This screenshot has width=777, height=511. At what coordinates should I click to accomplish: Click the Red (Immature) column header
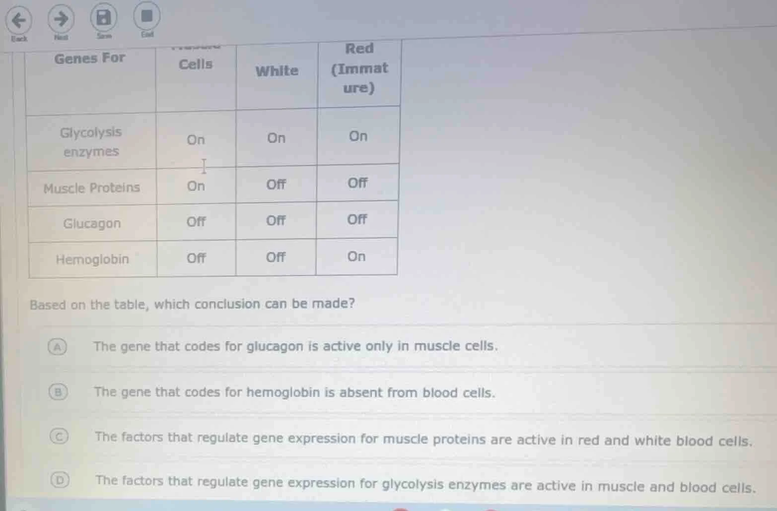[358, 68]
